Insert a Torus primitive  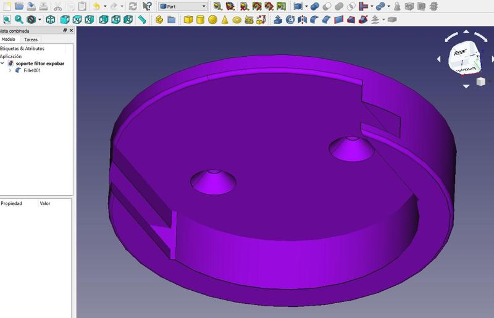click(x=237, y=20)
